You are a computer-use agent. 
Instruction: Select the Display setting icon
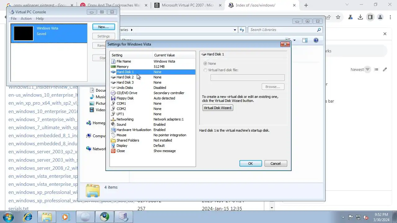coord(113,146)
